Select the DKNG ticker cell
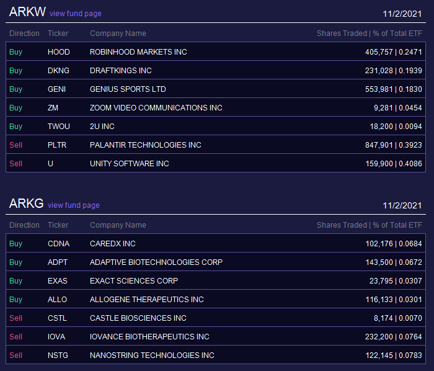The height and width of the screenshot is (371, 434). [58, 71]
